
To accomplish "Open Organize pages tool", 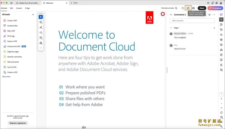I will [x=11, y=52].
